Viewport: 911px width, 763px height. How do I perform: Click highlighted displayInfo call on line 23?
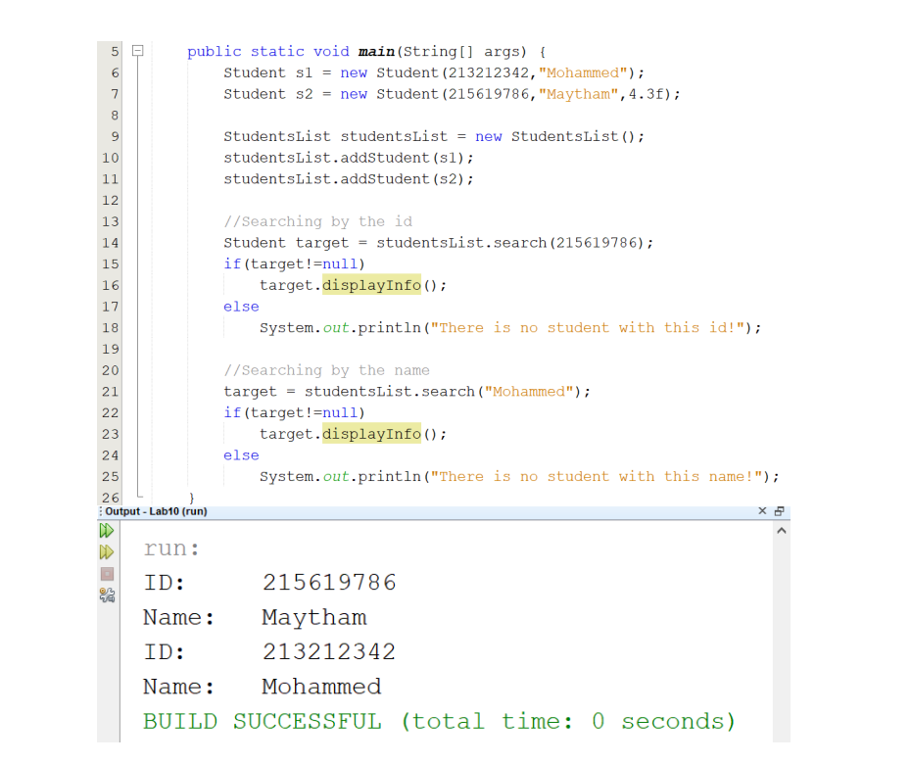click(371, 434)
